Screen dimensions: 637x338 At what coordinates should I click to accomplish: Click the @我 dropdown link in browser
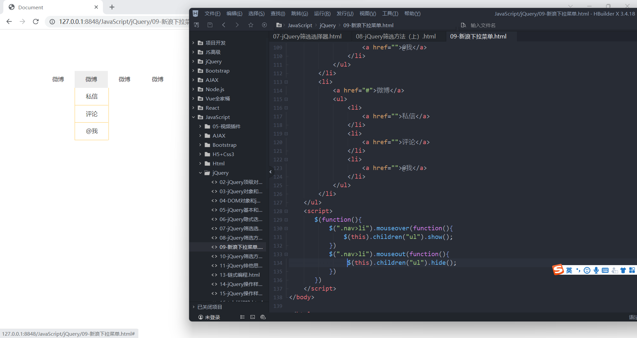click(92, 131)
